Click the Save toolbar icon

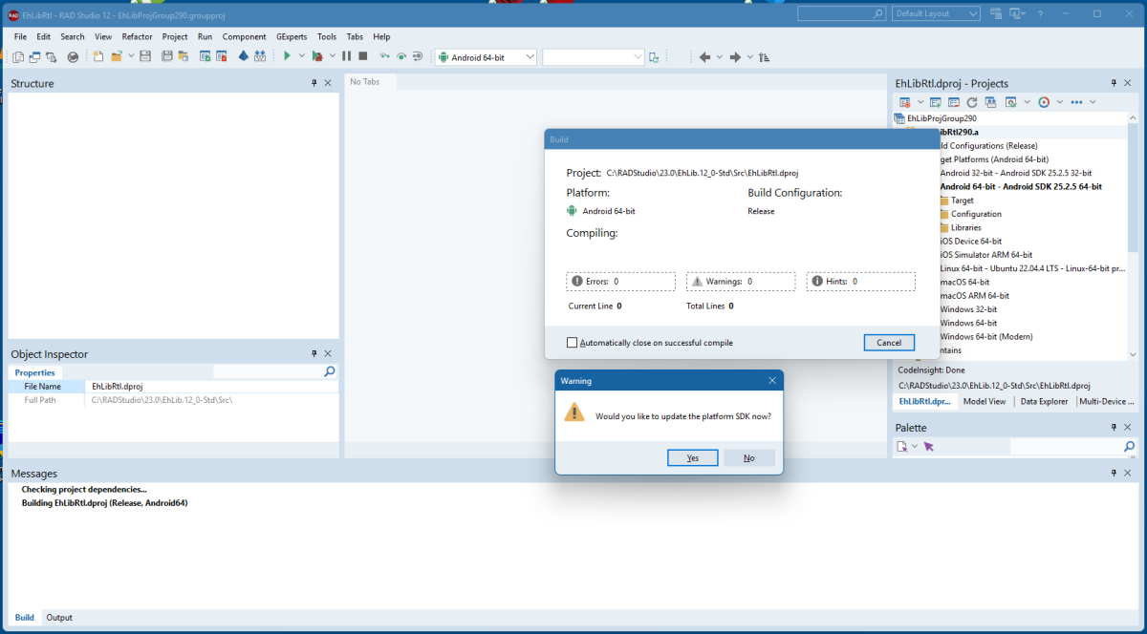[145, 57]
